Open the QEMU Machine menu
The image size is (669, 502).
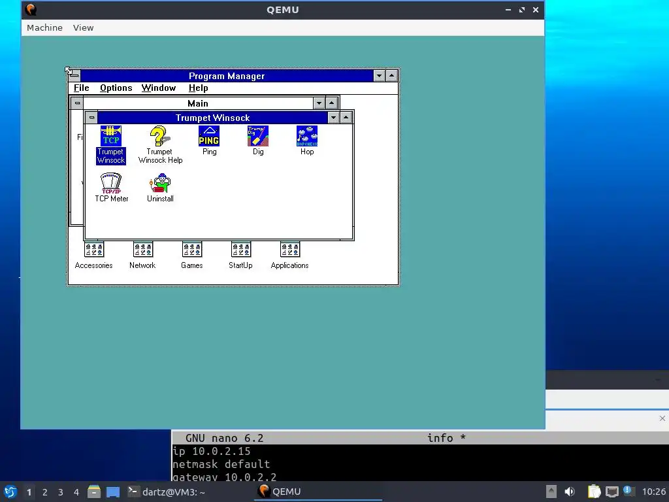[44, 27]
